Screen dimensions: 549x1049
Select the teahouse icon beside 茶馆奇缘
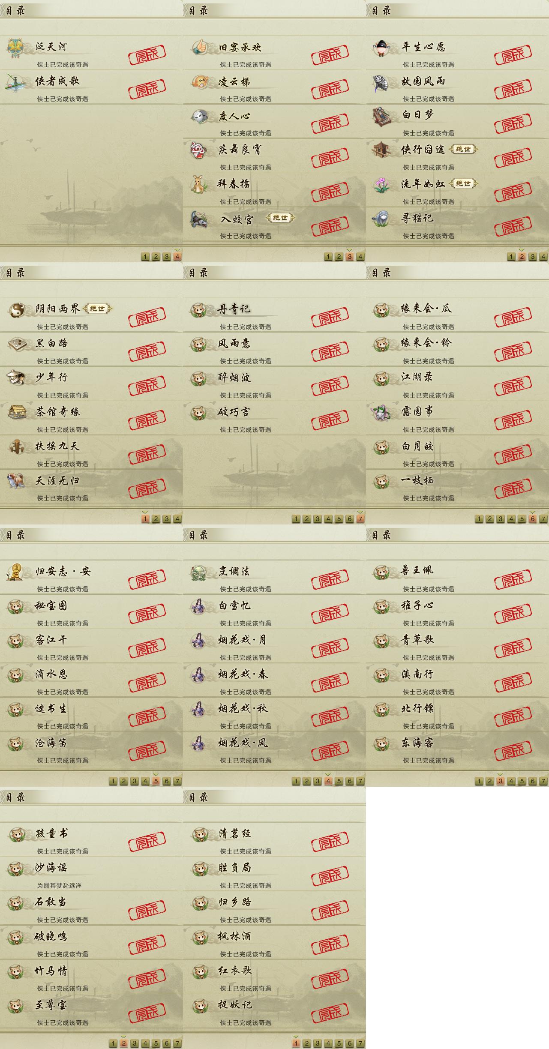click(x=17, y=412)
